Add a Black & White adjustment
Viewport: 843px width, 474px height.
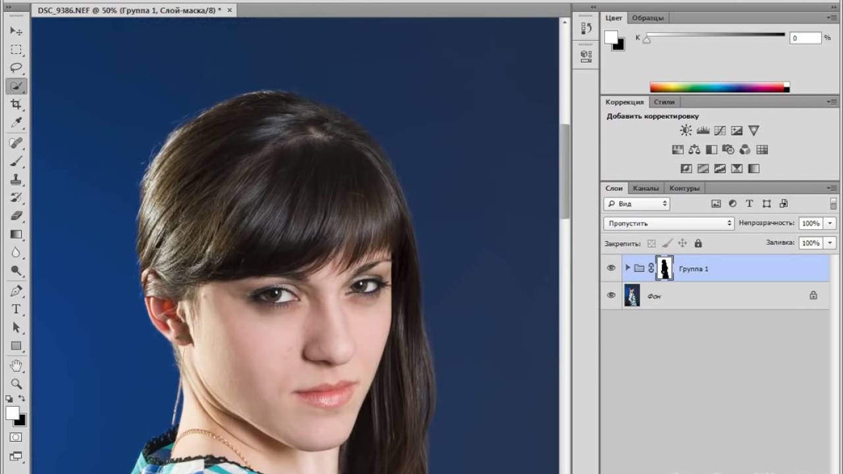[x=711, y=149]
